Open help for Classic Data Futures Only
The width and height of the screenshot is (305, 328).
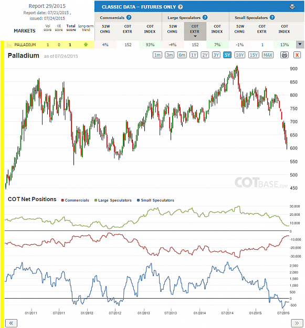180,7
